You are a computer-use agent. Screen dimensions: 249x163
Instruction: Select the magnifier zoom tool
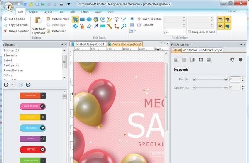[124, 26]
